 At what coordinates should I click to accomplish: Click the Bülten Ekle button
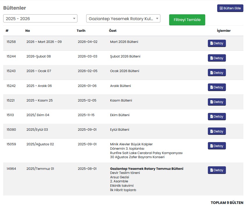(x=230, y=8)
